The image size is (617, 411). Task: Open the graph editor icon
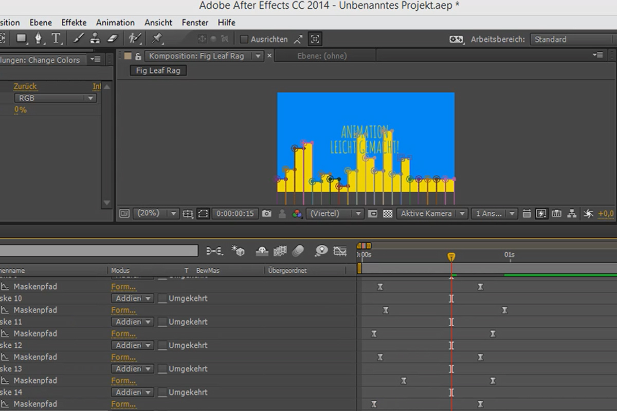point(340,251)
